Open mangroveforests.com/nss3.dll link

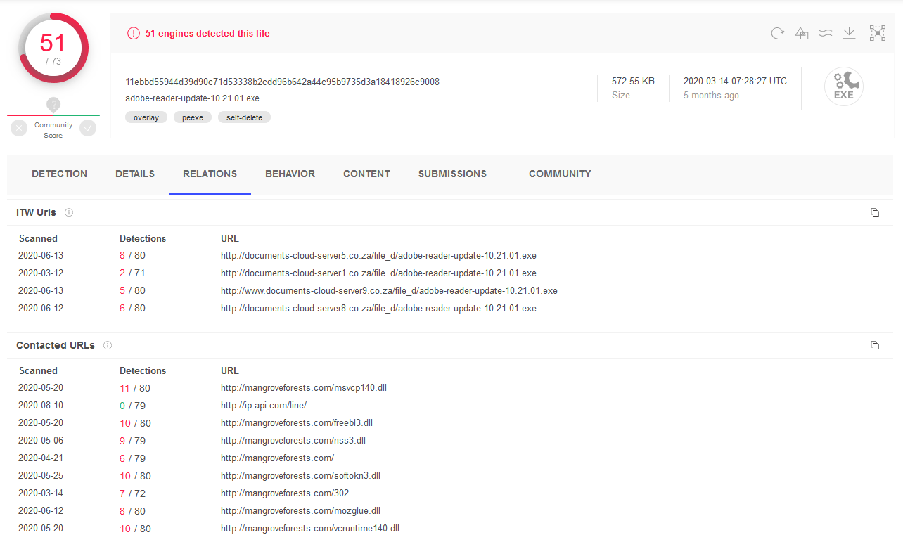(293, 440)
